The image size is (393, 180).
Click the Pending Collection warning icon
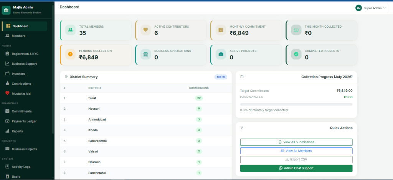tap(71, 54)
